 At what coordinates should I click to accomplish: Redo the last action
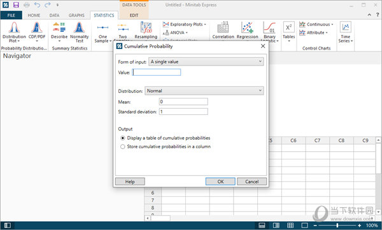(48, 4)
